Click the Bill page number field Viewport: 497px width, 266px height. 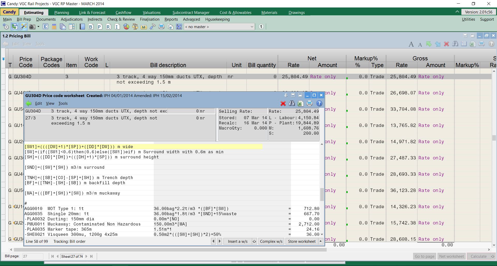33,256
